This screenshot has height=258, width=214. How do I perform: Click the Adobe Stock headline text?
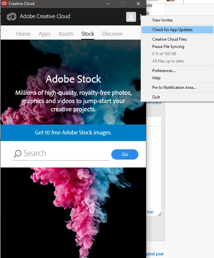tap(73, 79)
